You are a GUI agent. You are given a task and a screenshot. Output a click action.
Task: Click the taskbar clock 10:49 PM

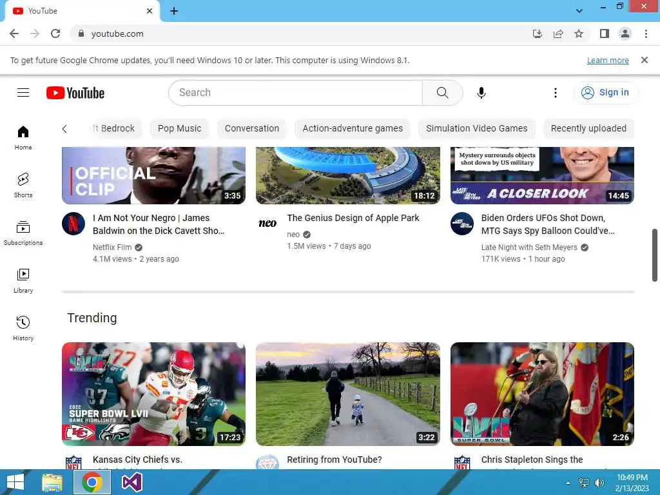point(632,478)
